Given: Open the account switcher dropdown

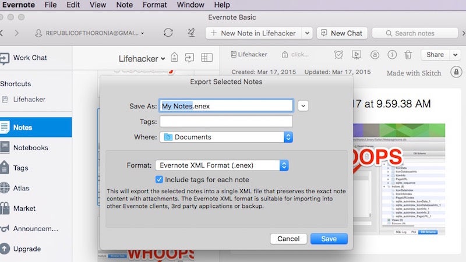Looking at the screenshot, I should click(x=90, y=33).
